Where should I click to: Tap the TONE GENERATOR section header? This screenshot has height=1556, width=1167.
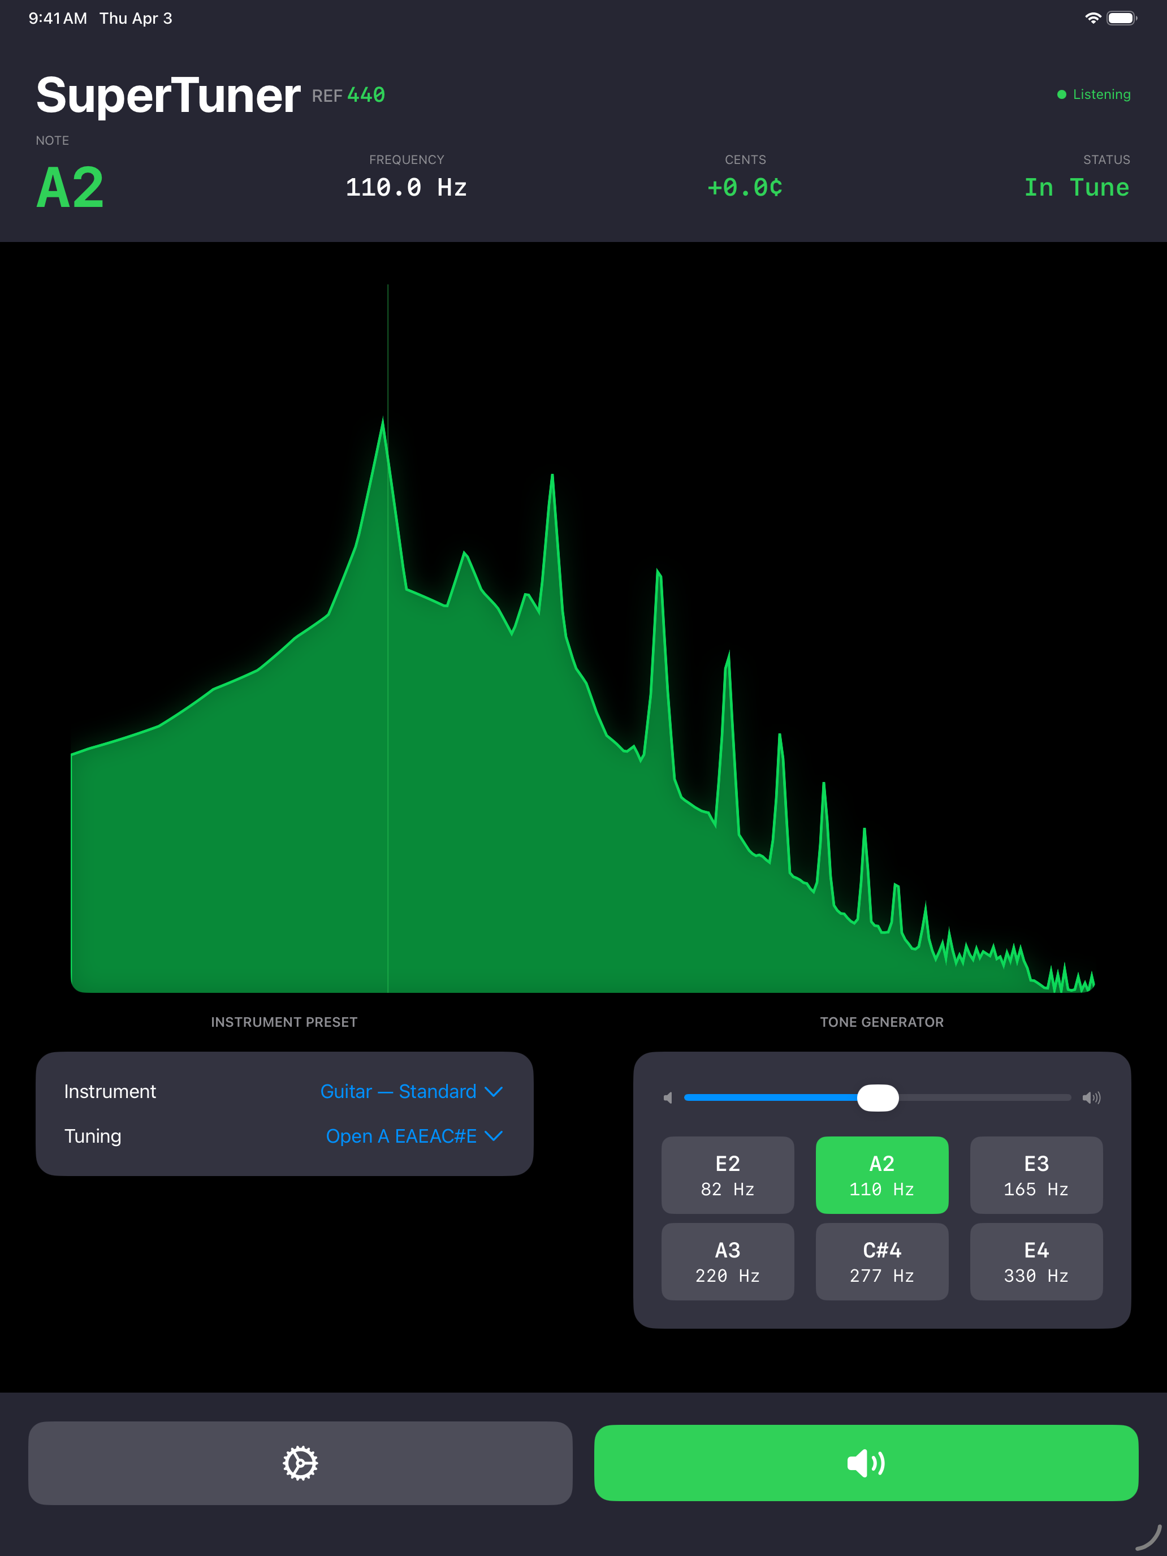pyautogui.click(x=881, y=1022)
